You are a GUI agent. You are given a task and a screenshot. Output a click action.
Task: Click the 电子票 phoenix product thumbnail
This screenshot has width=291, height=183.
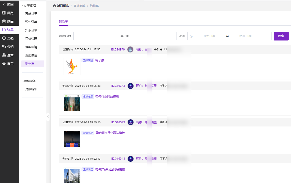(72, 67)
